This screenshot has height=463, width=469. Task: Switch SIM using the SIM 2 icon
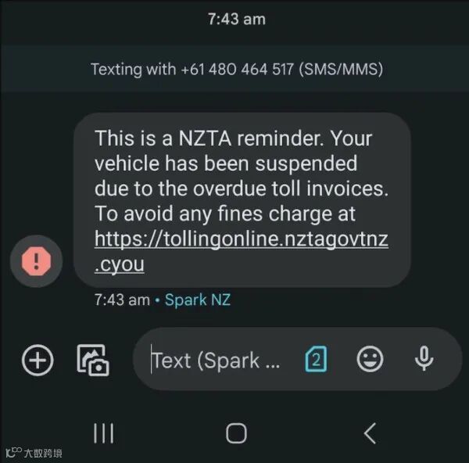pos(316,359)
